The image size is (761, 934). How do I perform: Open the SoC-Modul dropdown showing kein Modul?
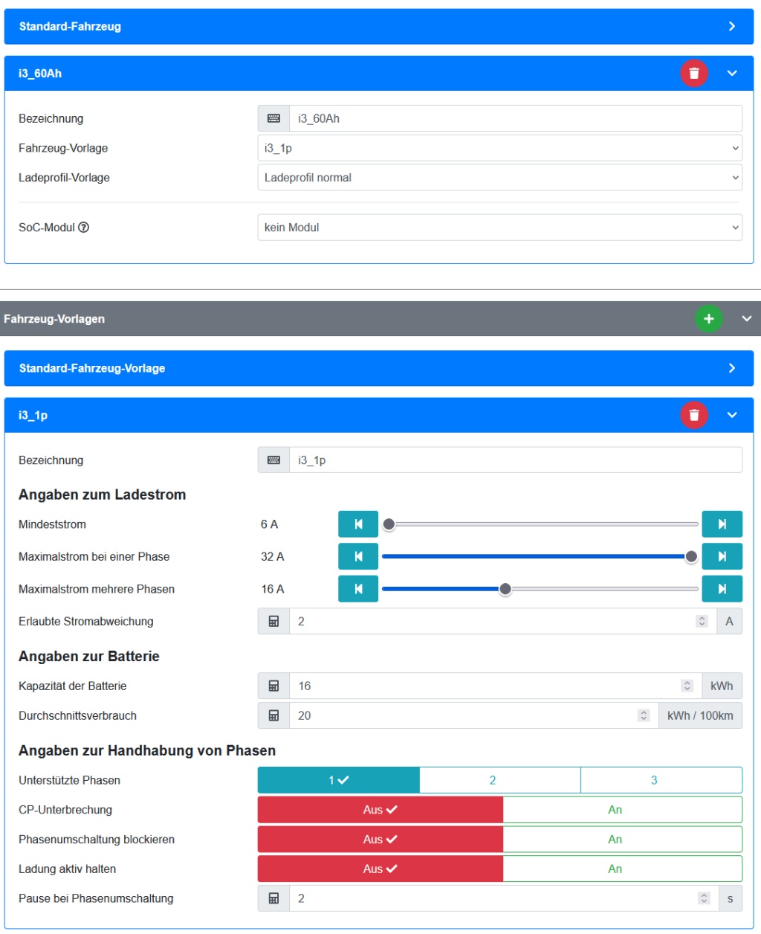coord(500,228)
